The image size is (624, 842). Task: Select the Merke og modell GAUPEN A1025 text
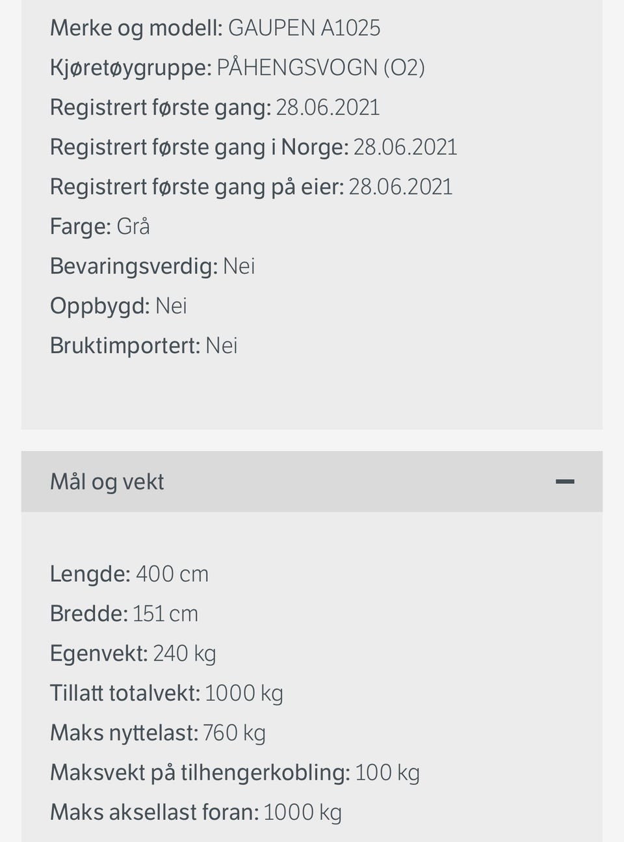click(215, 28)
